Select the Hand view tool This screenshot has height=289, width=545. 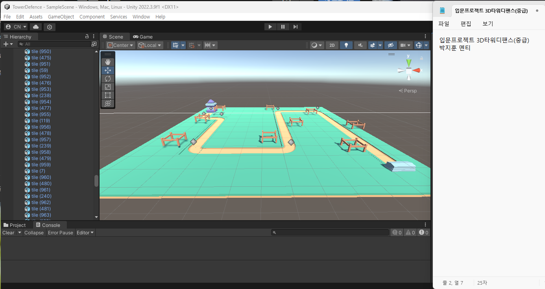[108, 62]
